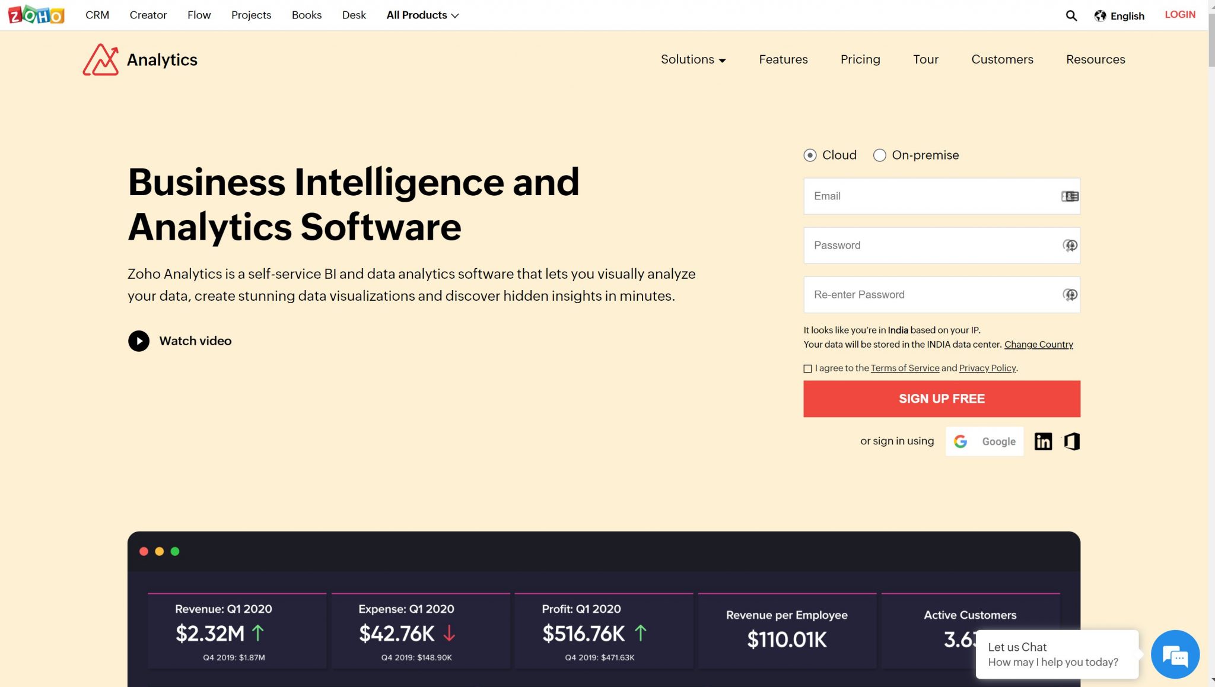This screenshot has width=1215, height=687.
Task: Click the key icon in Re-enter Password field
Action: (x=1070, y=295)
